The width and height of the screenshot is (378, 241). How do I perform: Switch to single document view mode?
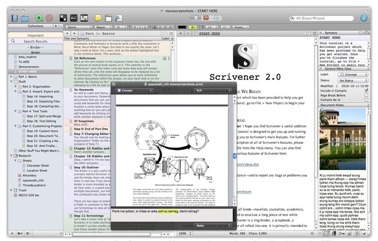[x=196, y=18]
